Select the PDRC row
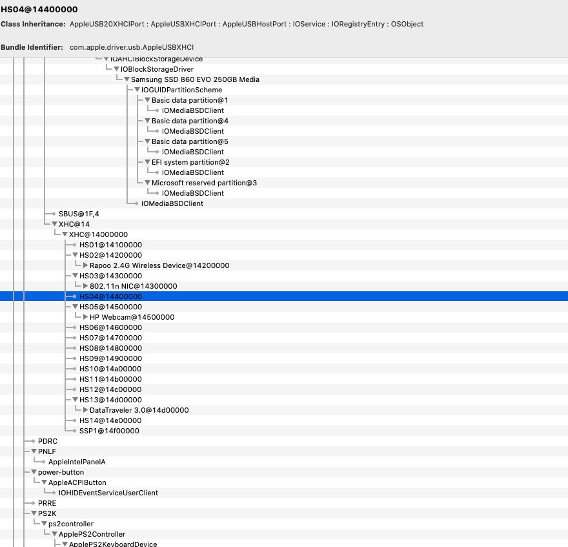The width and height of the screenshot is (568, 547). 284,441
